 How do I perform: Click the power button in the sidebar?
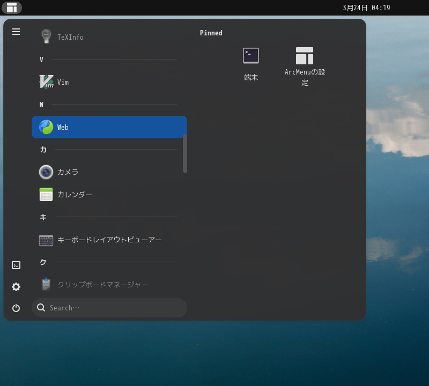[x=16, y=308]
